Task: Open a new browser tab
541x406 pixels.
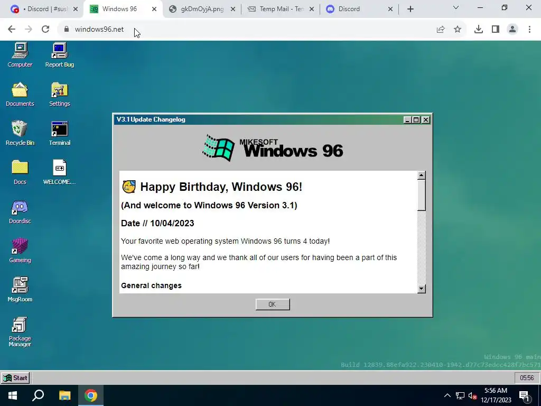Action: 410,9
